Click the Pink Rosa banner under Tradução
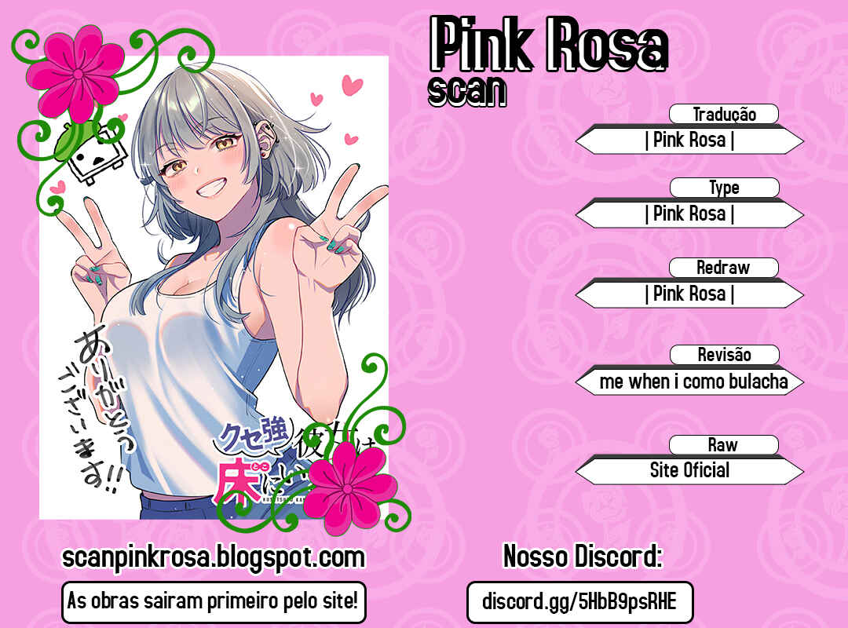Image resolution: width=848 pixels, height=628 pixels. [x=689, y=140]
